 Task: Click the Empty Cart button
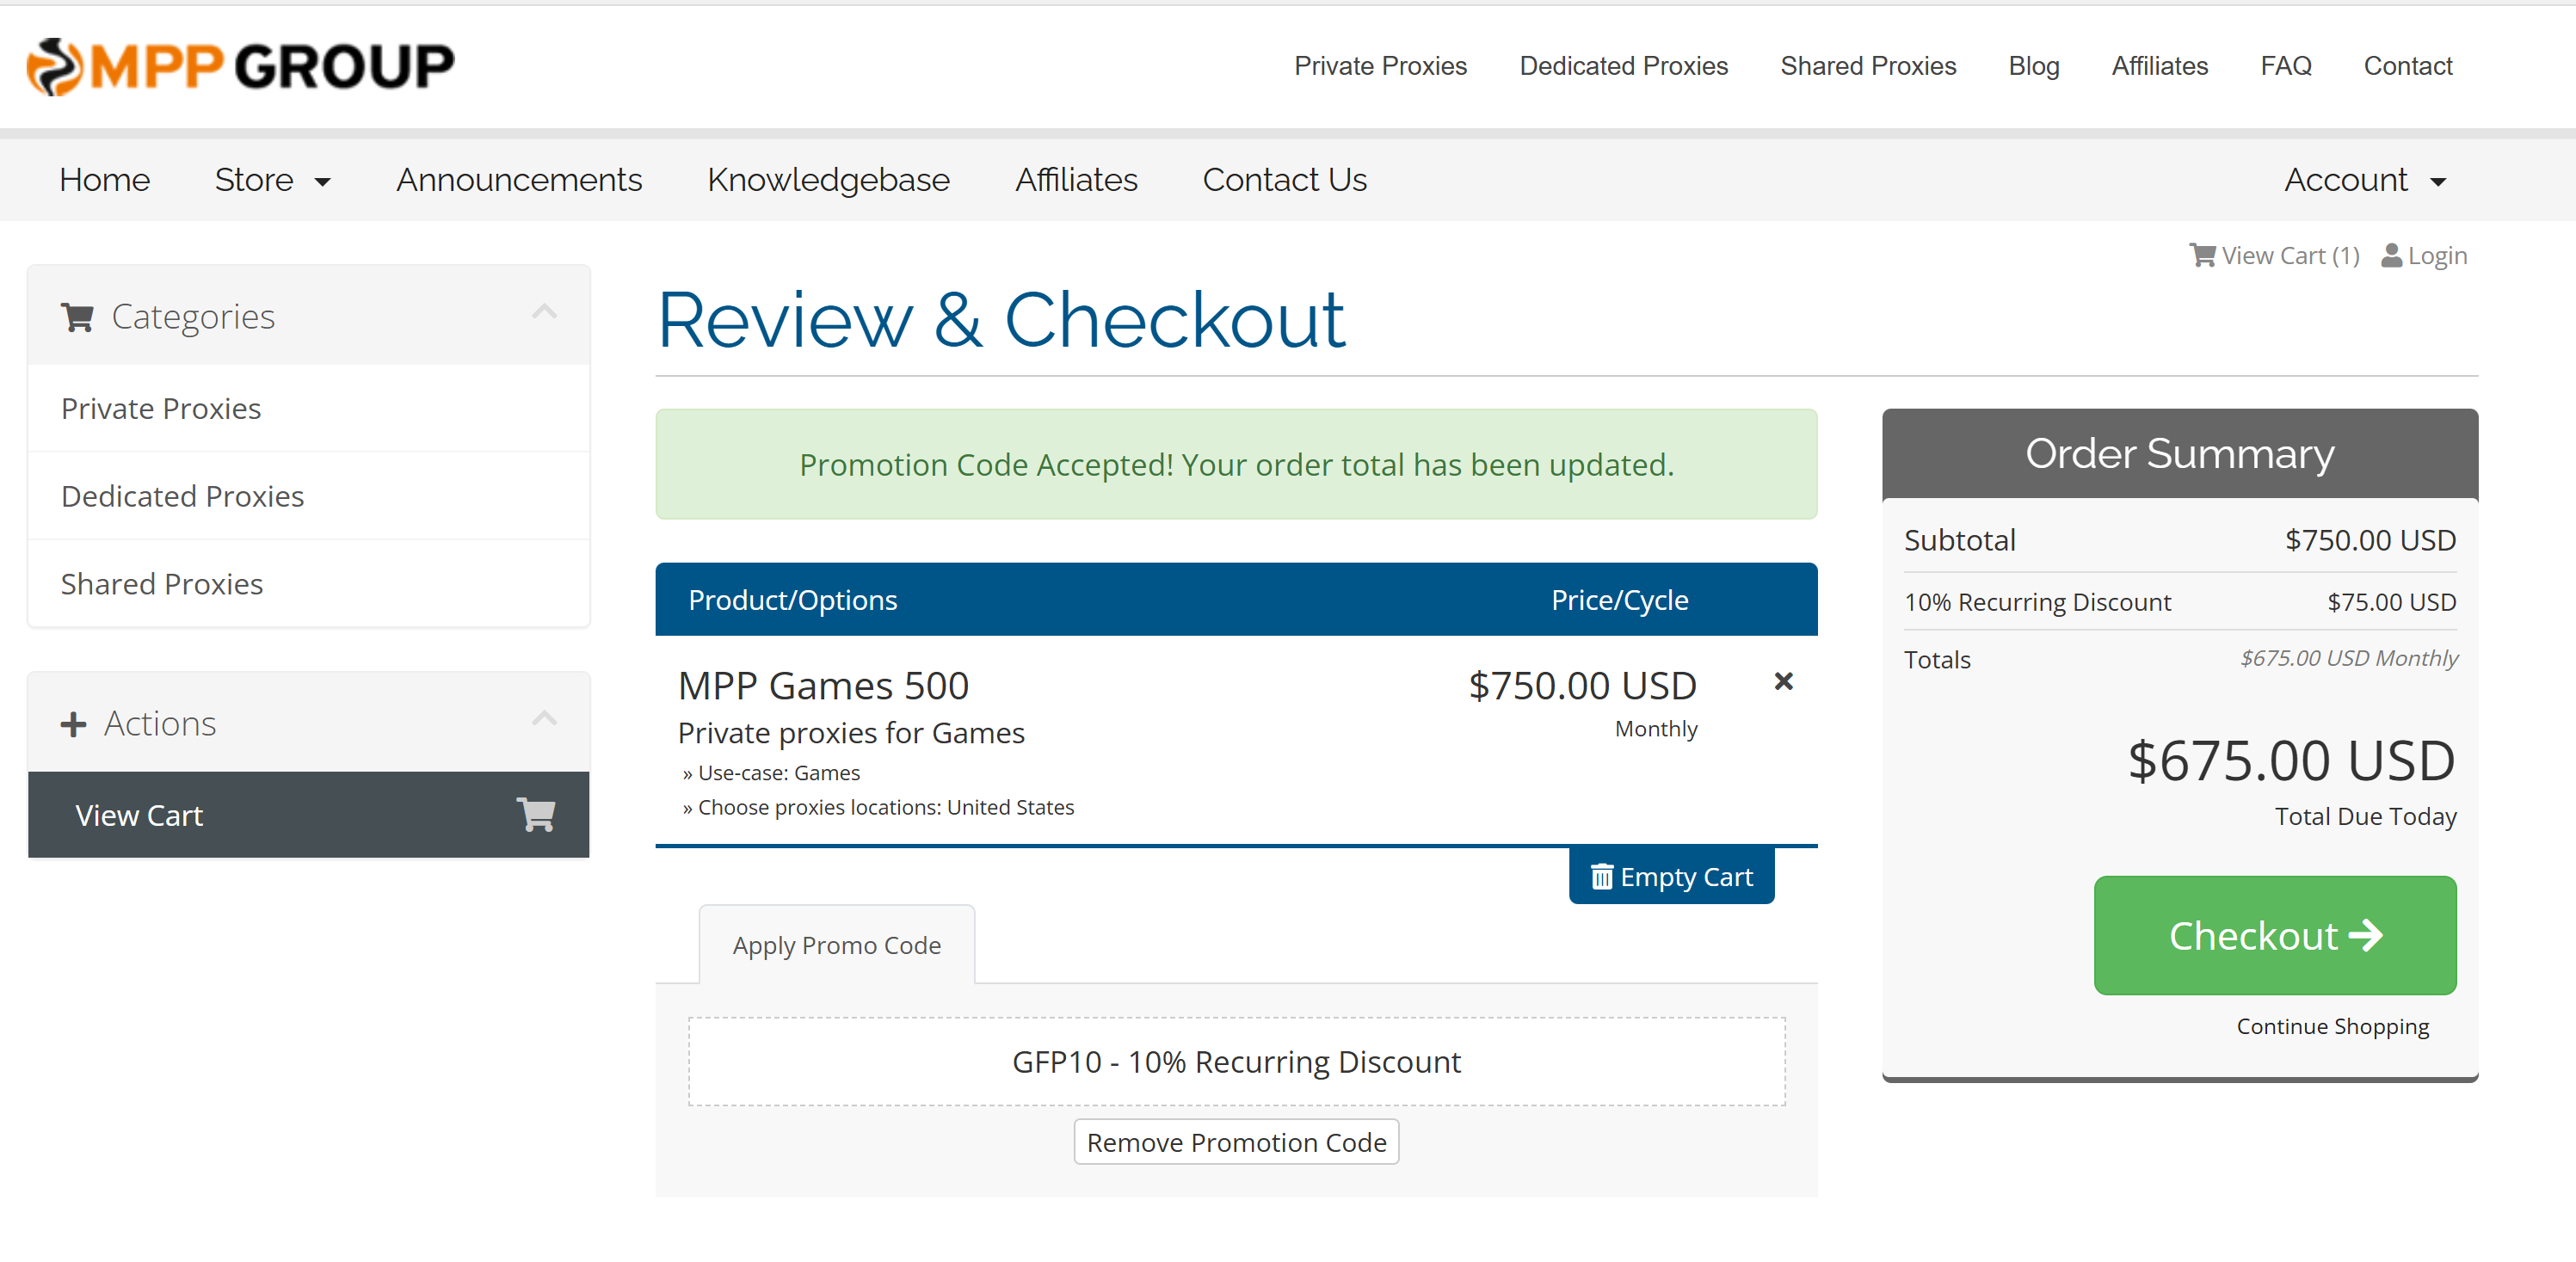point(1671,877)
